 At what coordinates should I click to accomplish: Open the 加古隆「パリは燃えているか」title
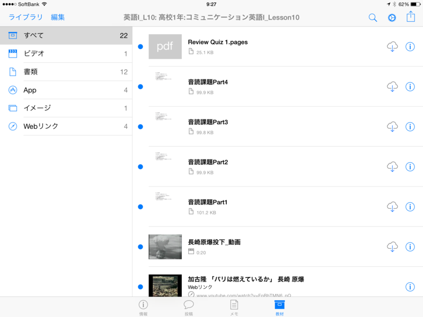pos(246,279)
